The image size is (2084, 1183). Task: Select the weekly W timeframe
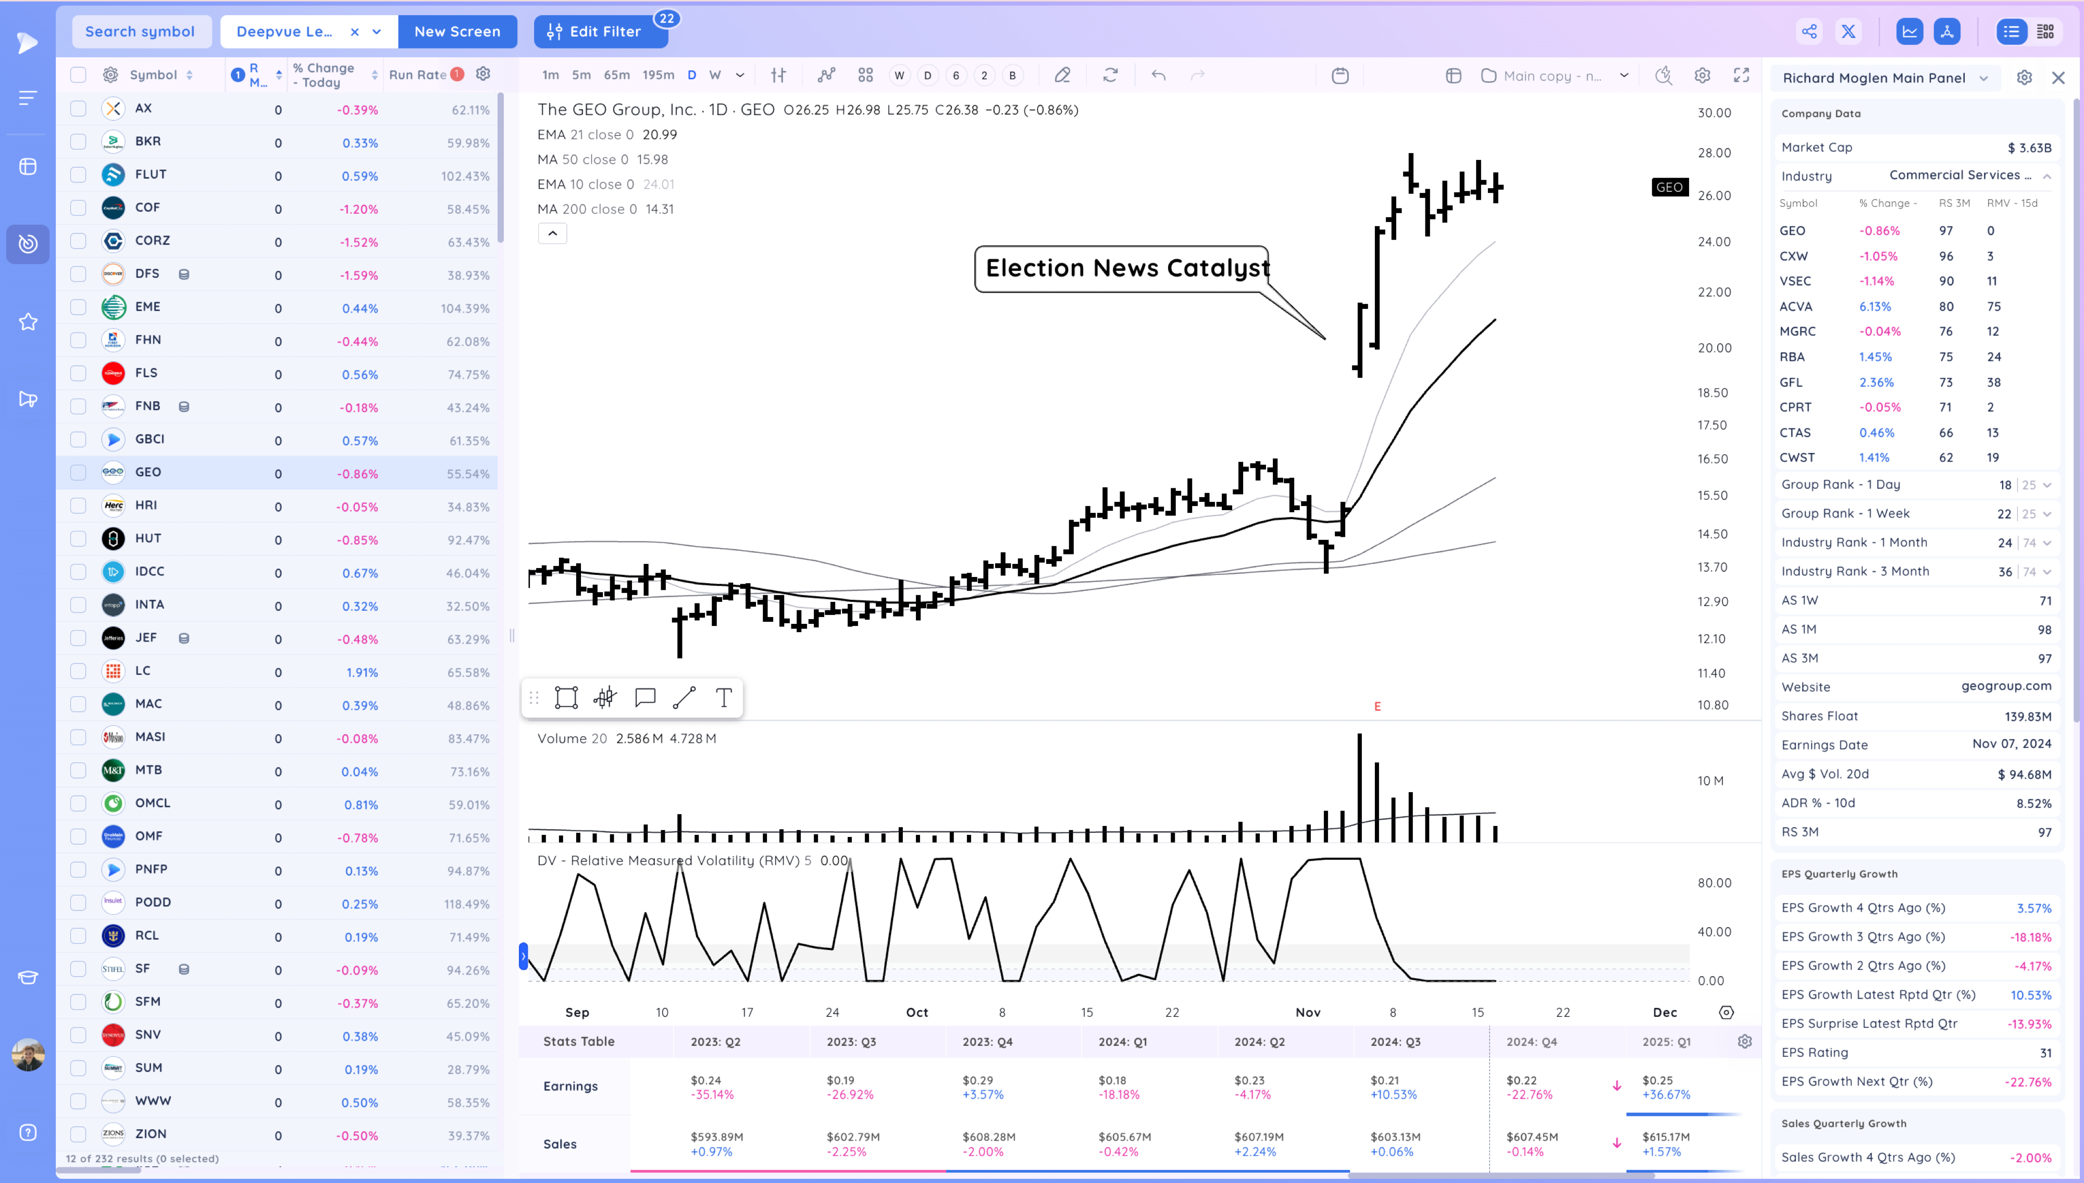coord(715,75)
